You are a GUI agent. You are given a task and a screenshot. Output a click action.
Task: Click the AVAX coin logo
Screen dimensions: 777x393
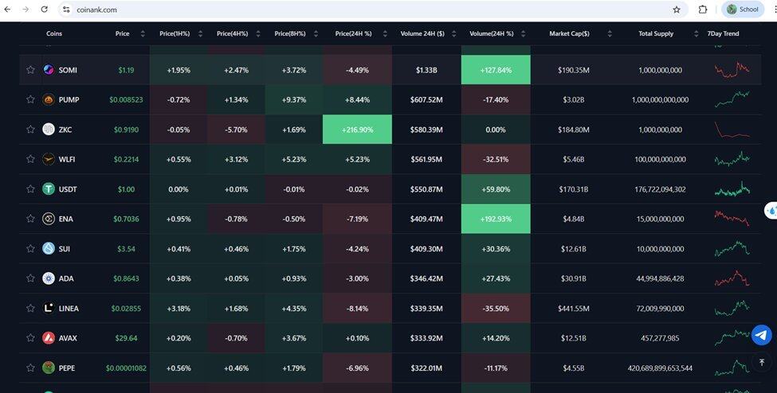coord(49,338)
